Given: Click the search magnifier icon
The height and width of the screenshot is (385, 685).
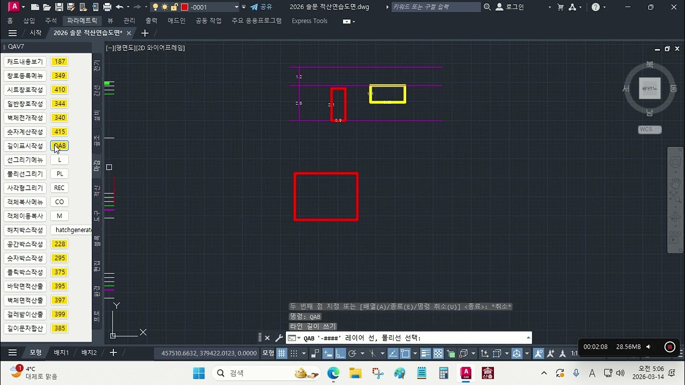Looking at the screenshot, I should click(x=487, y=7).
